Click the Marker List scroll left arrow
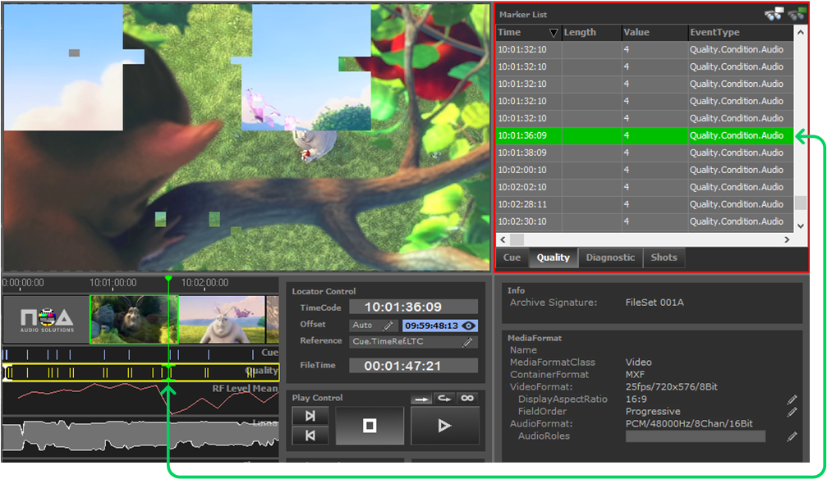Viewport: 827px width, 479px height. (x=503, y=239)
